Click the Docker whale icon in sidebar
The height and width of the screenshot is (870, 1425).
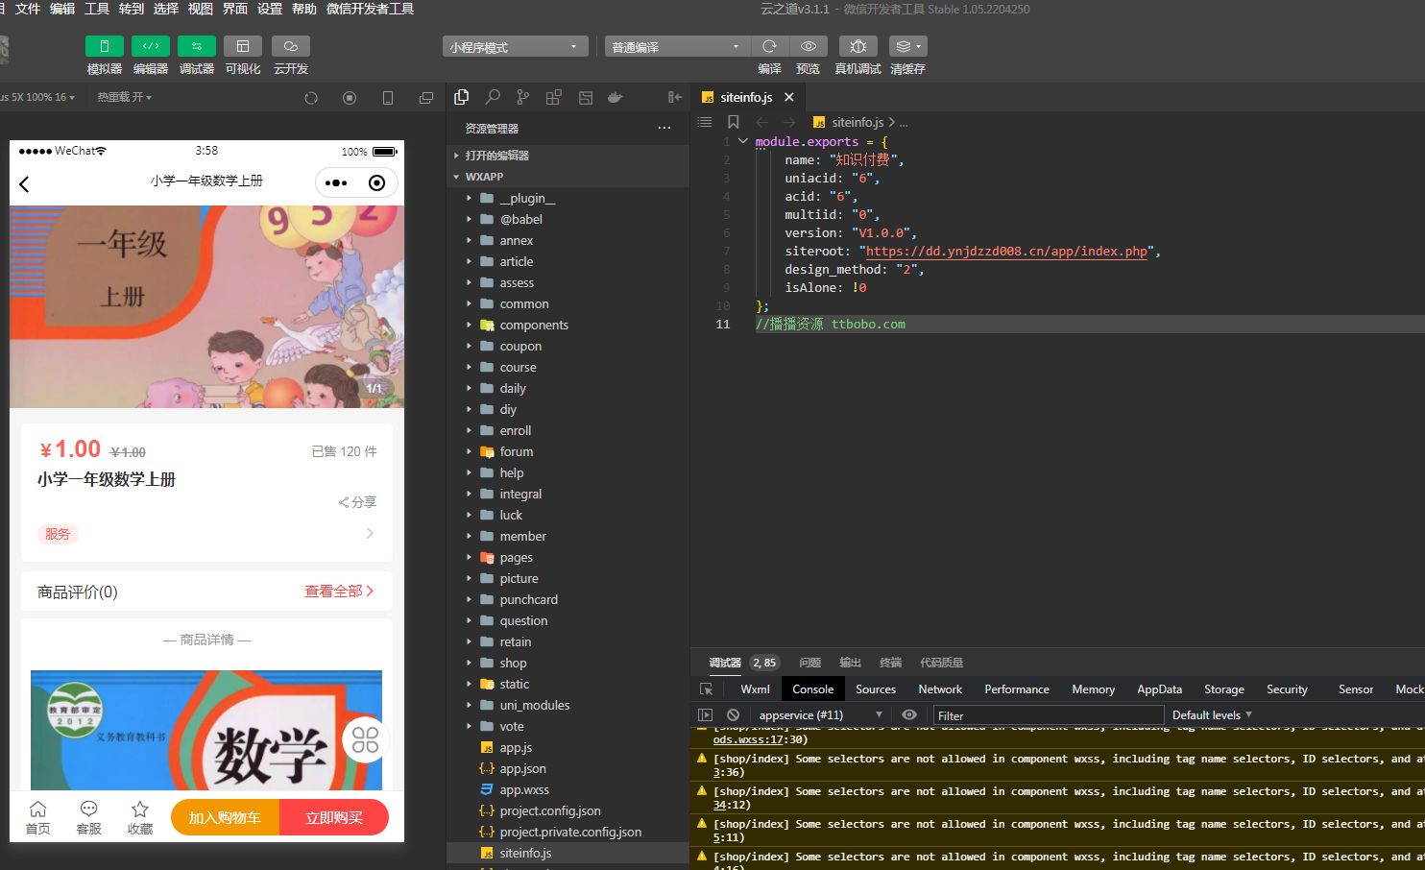pos(616,97)
